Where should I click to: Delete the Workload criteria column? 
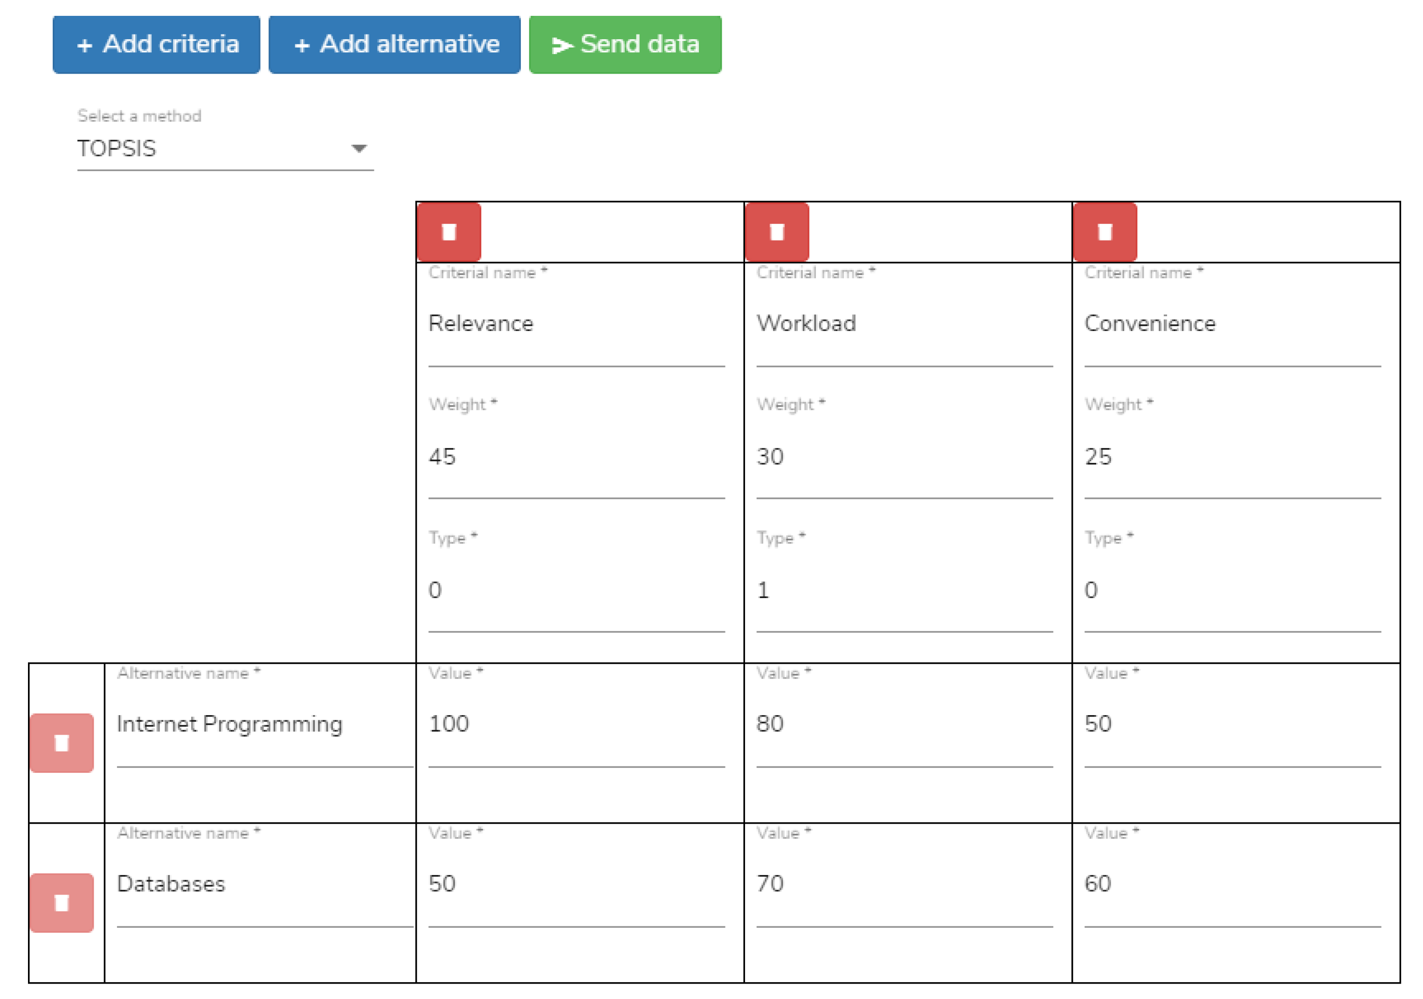(x=777, y=232)
